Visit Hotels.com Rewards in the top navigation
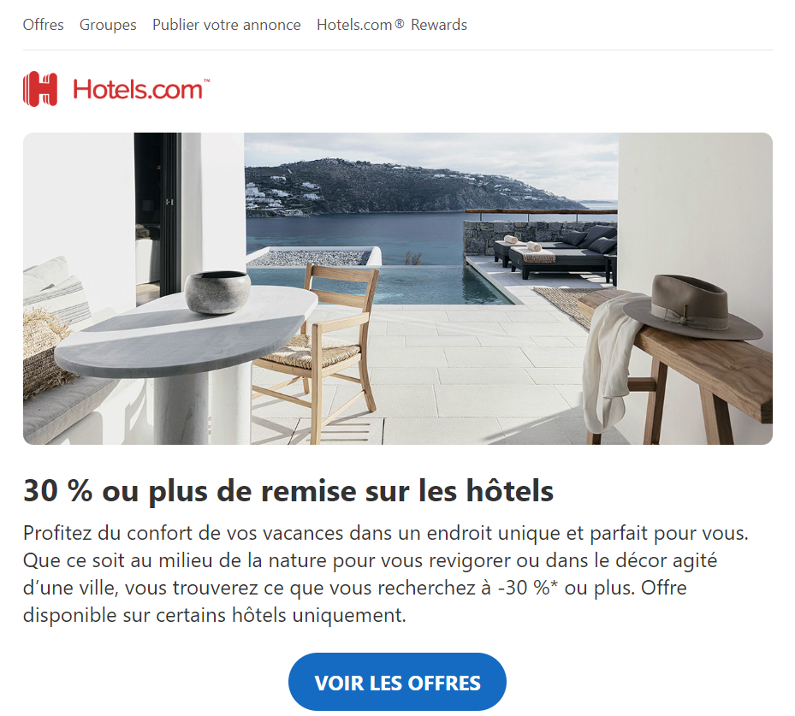Screen dimensions: 795x716 [392, 25]
